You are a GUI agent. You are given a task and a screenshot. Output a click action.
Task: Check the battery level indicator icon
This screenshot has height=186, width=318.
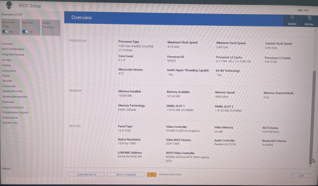300,10
